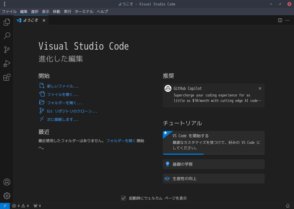Open the 生産性の向上 tutorial
Screen dimensions: 294x209
coord(214,179)
